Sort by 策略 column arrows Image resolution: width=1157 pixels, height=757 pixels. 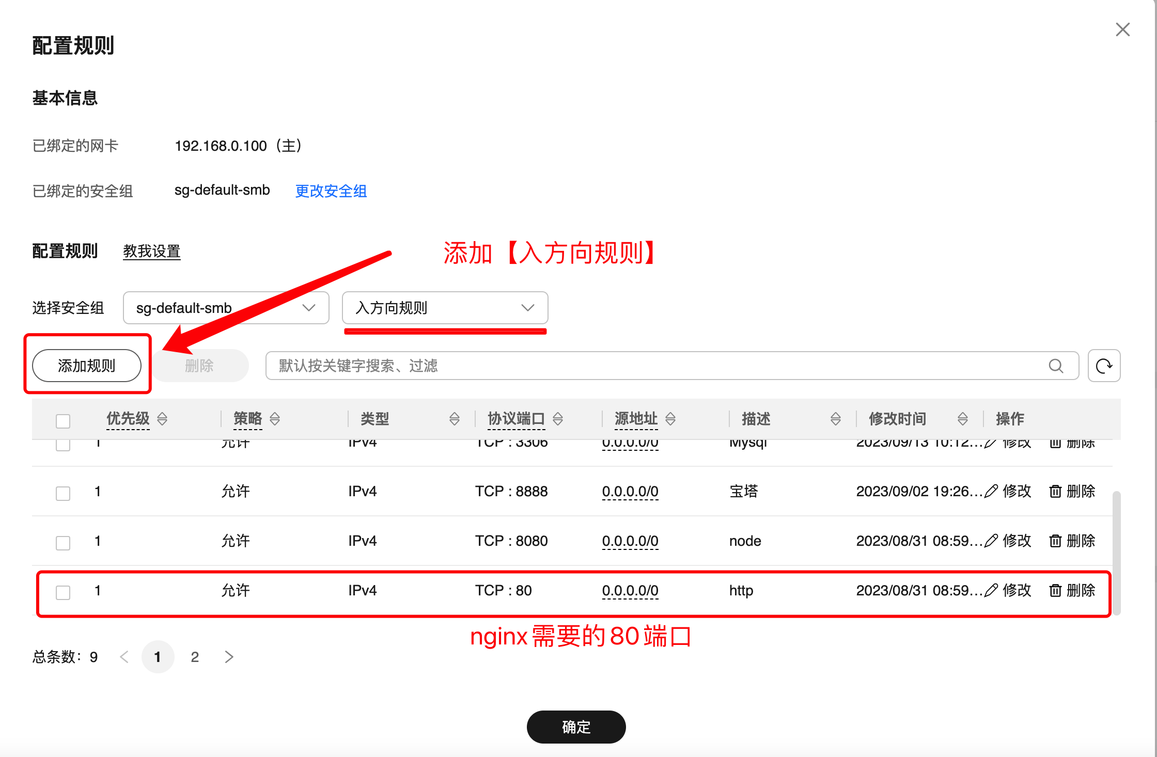pyautogui.click(x=275, y=418)
